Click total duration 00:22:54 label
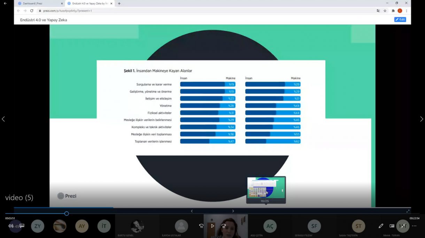The width and height of the screenshot is (425, 238). [x=415, y=218]
